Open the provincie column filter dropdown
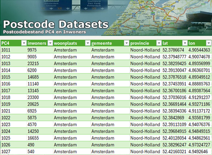 point(159,43)
